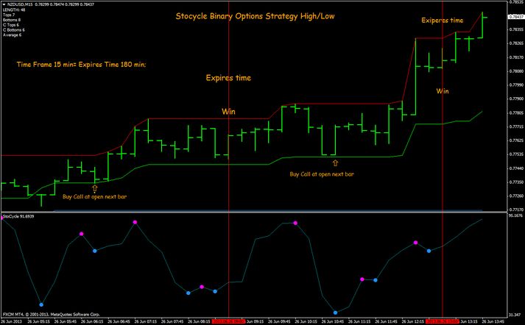Click the Win label near second red line
Screen dimensions: 525x325
443,91
